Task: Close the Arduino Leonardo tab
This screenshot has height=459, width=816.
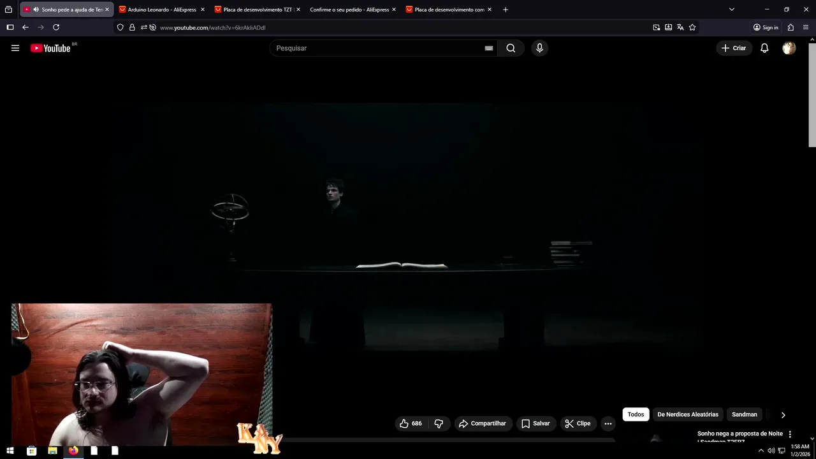Action: 203,10
